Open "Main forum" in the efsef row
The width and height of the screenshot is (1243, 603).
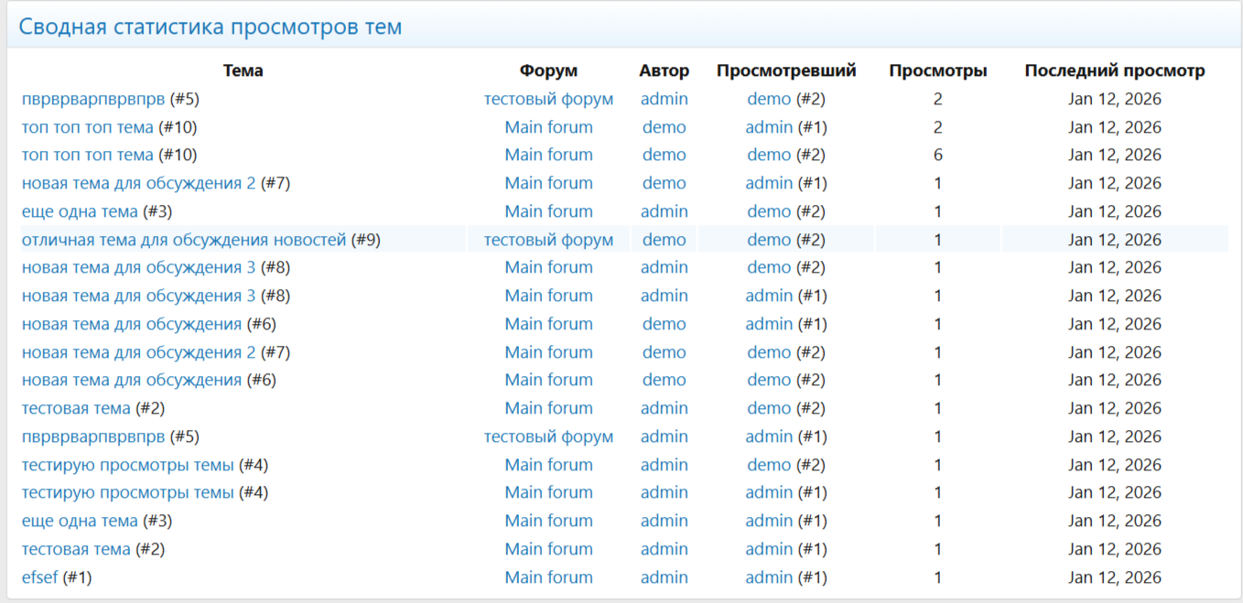[x=548, y=577]
